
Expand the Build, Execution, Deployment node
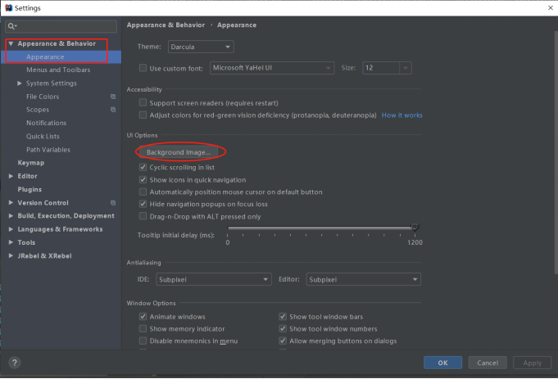coord(11,216)
